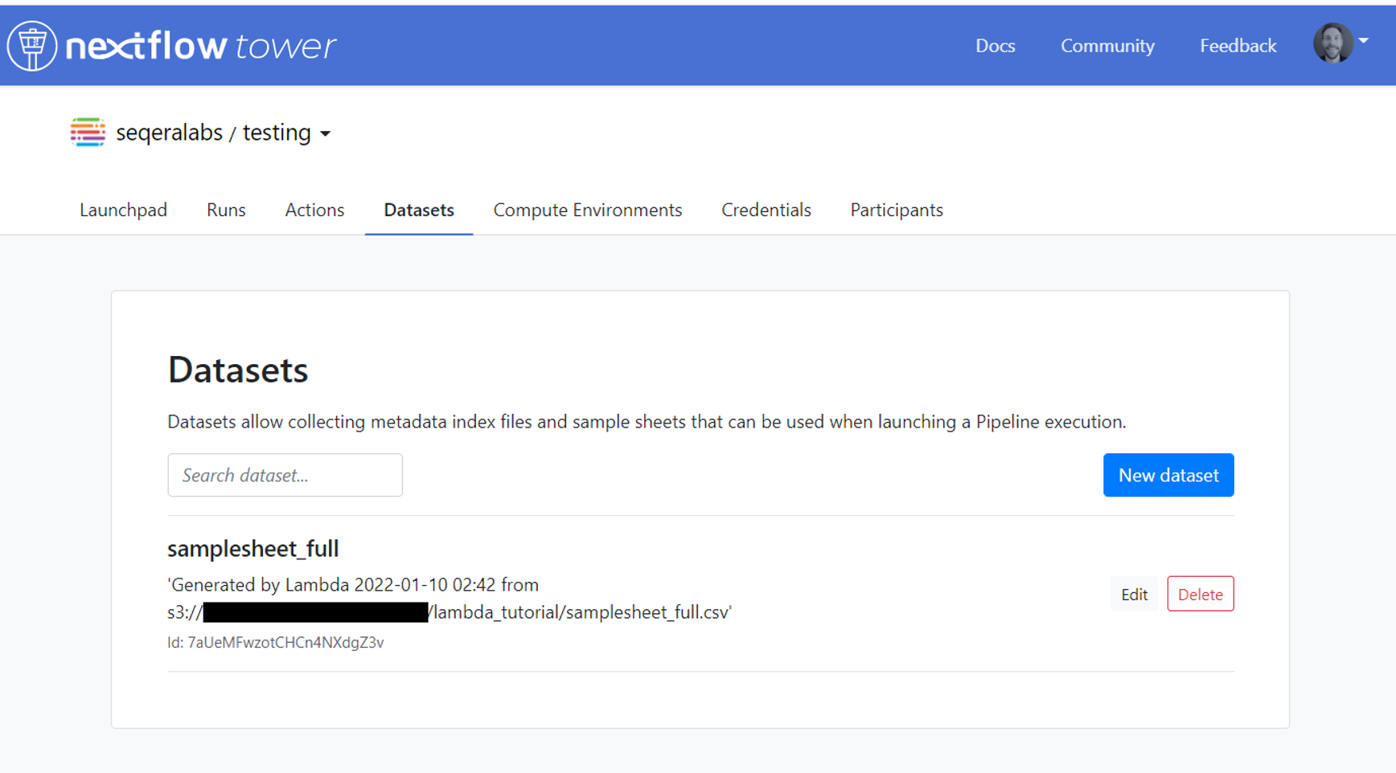Go to the Compute Environments tab
Image resolution: width=1396 pixels, height=773 pixels.
[x=587, y=210]
